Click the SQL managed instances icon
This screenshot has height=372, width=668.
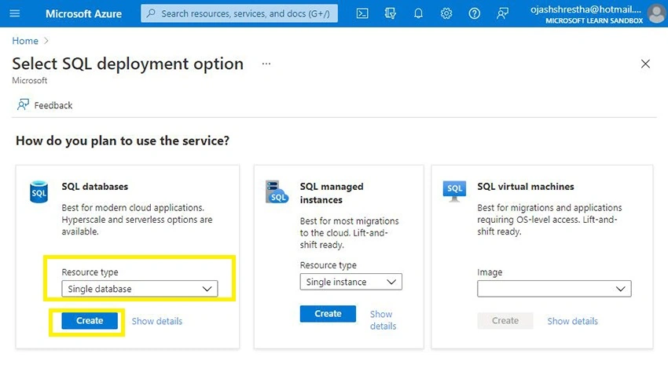pyautogui.click(x=277, y=191)
